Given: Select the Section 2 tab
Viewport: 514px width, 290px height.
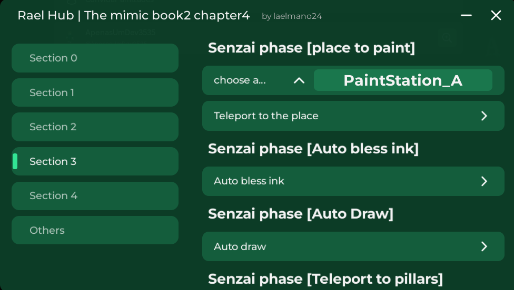Looking at the screenshot, I should pyautogui.click(x=95, y=127).
